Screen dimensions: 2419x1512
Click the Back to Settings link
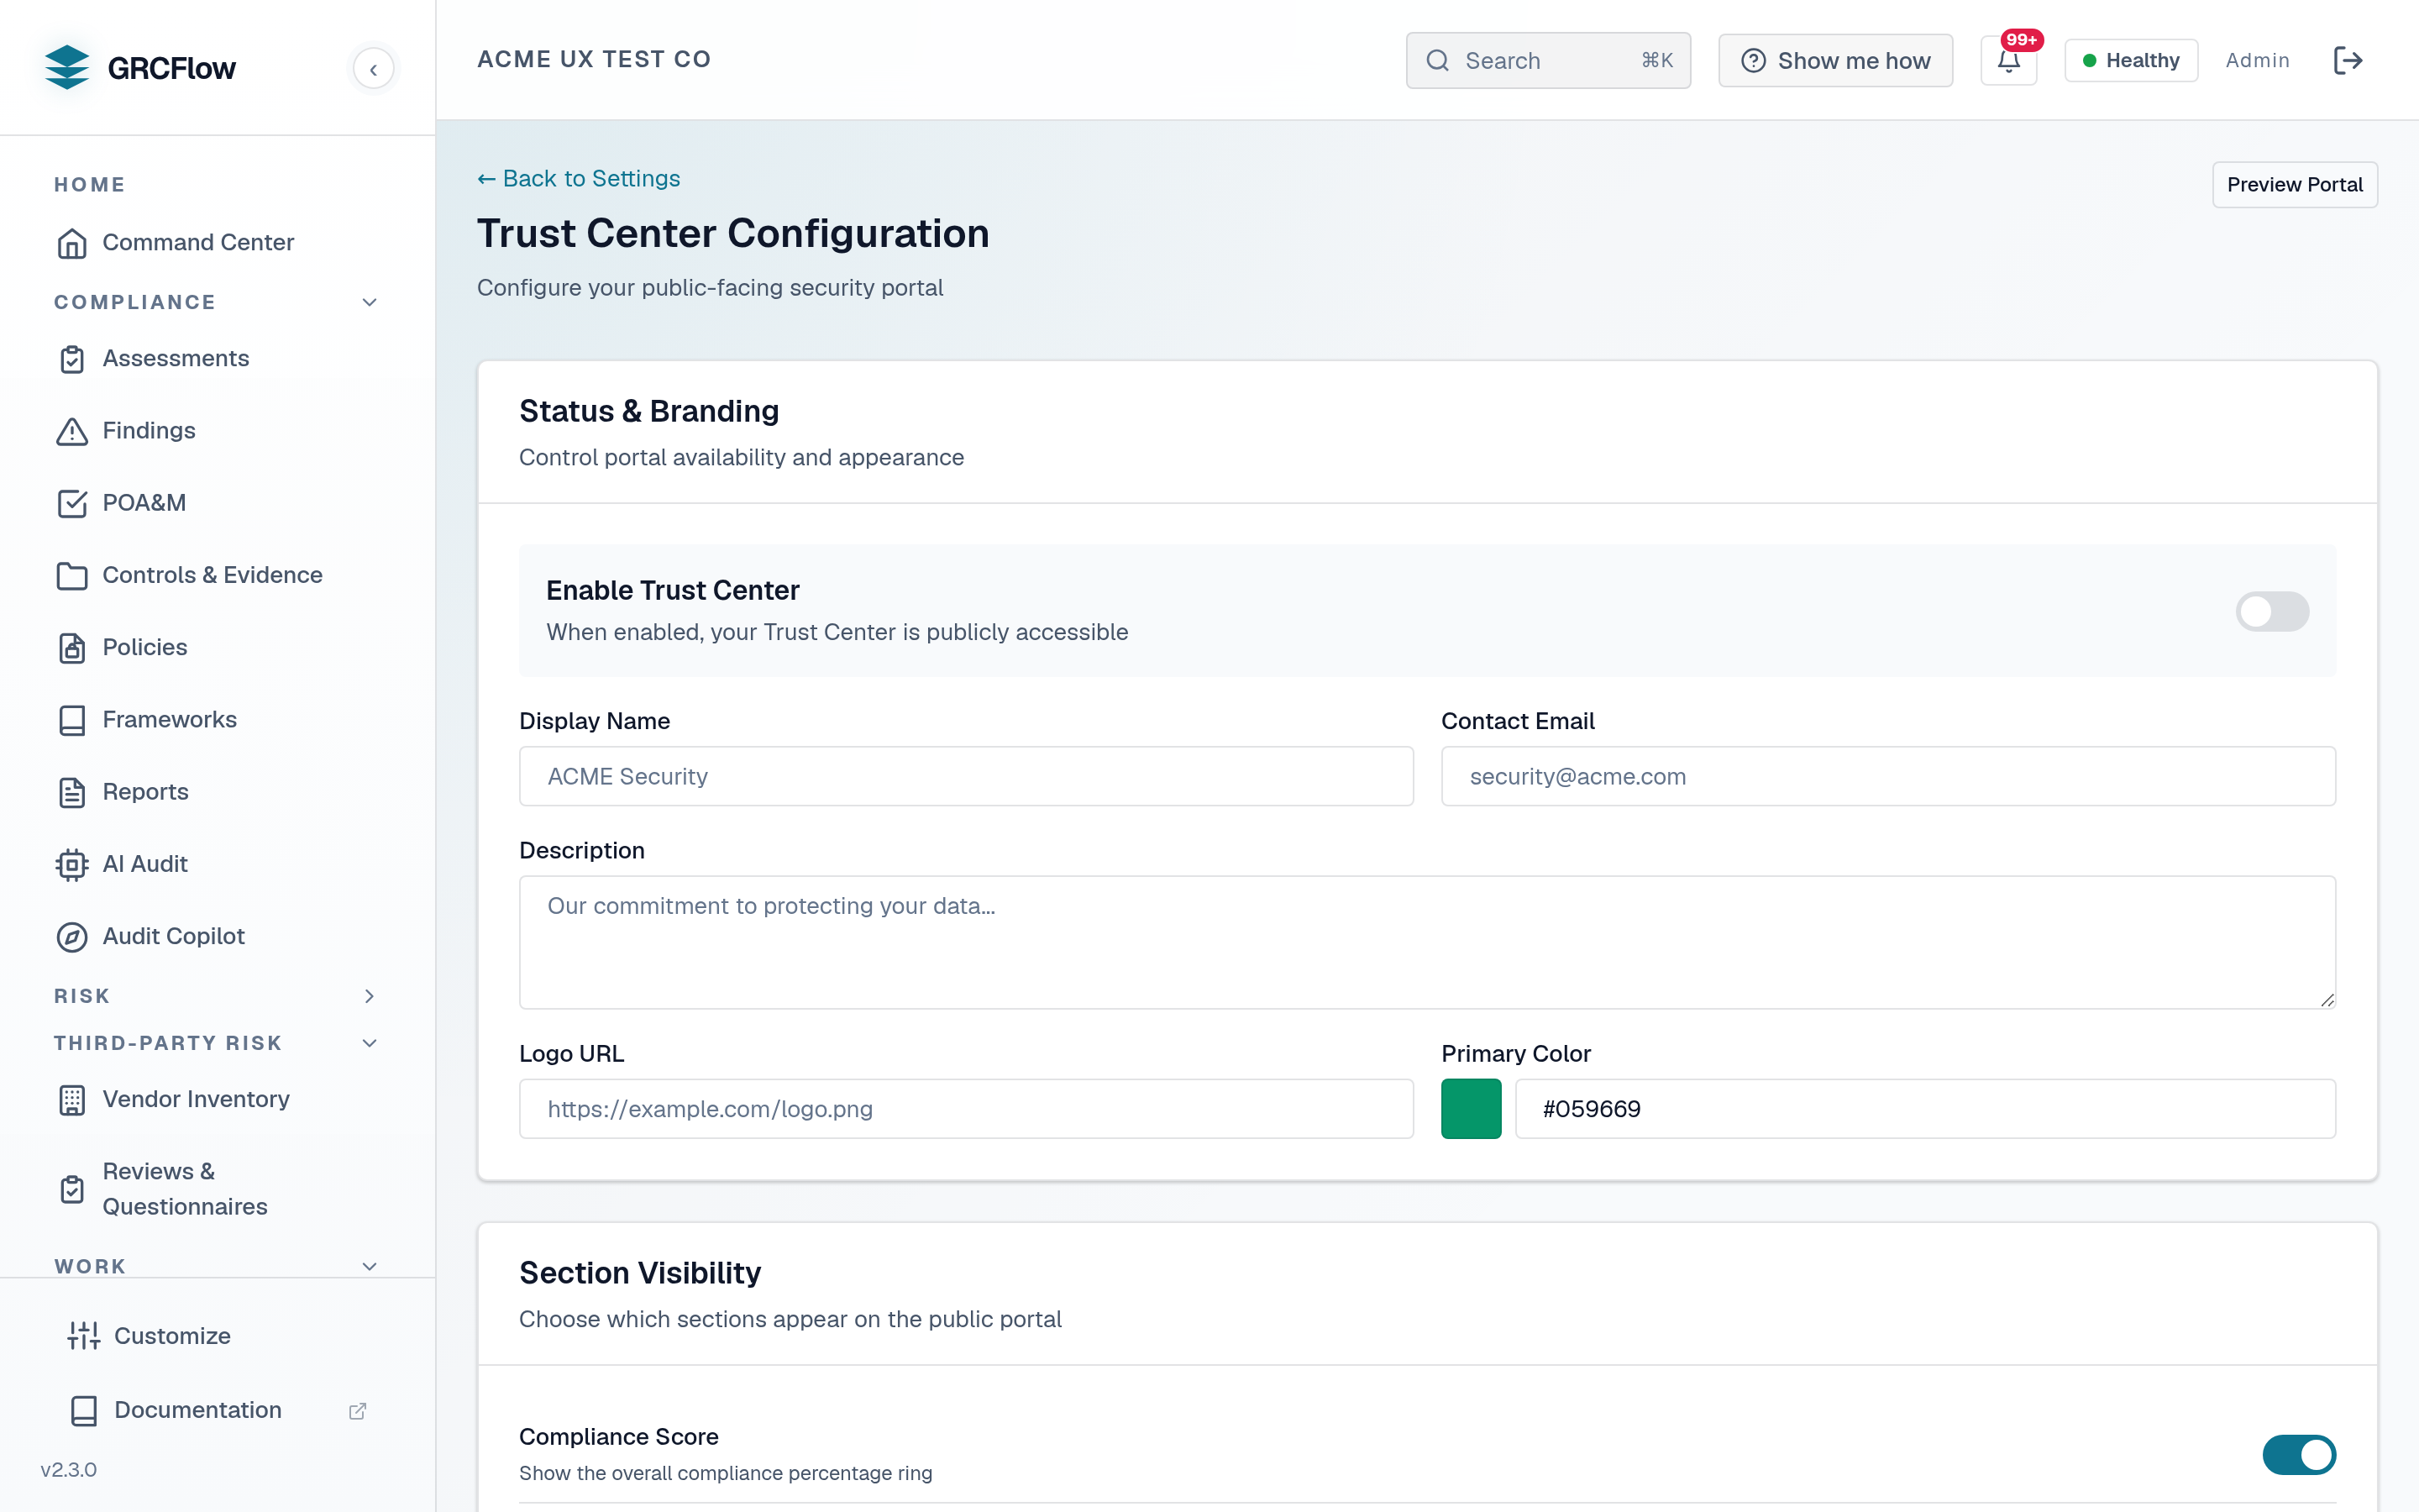579,179
